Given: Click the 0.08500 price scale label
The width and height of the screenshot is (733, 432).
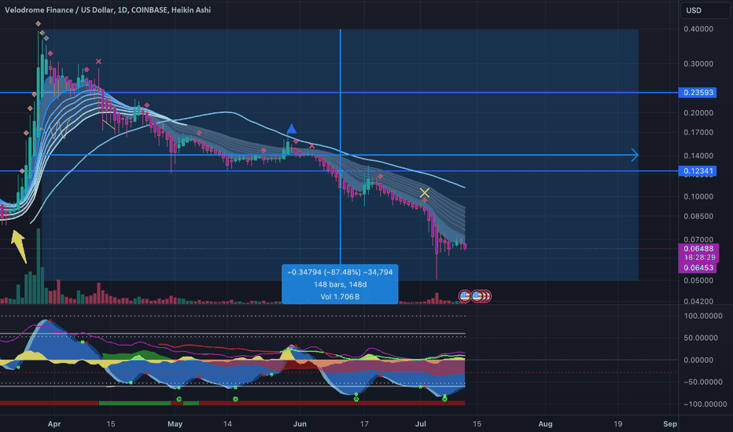Looking at the screenshot, I should (x=698, y=216).
